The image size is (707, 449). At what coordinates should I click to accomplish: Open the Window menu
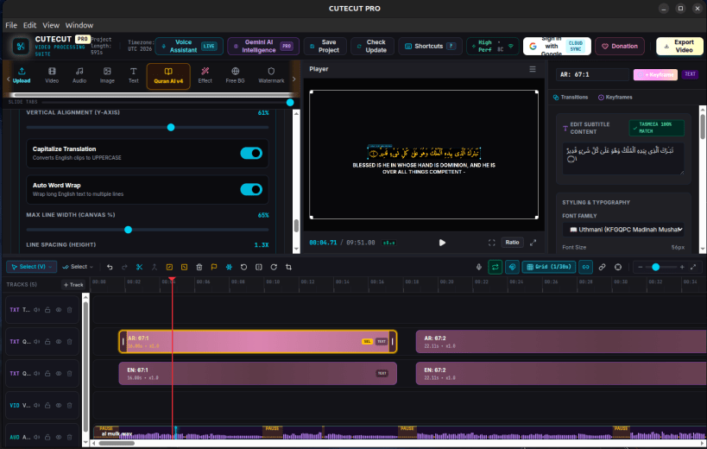[x=79, y=25]
